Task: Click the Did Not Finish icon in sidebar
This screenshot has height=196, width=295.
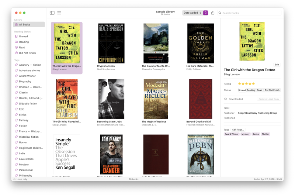Action: pos(16,53)
